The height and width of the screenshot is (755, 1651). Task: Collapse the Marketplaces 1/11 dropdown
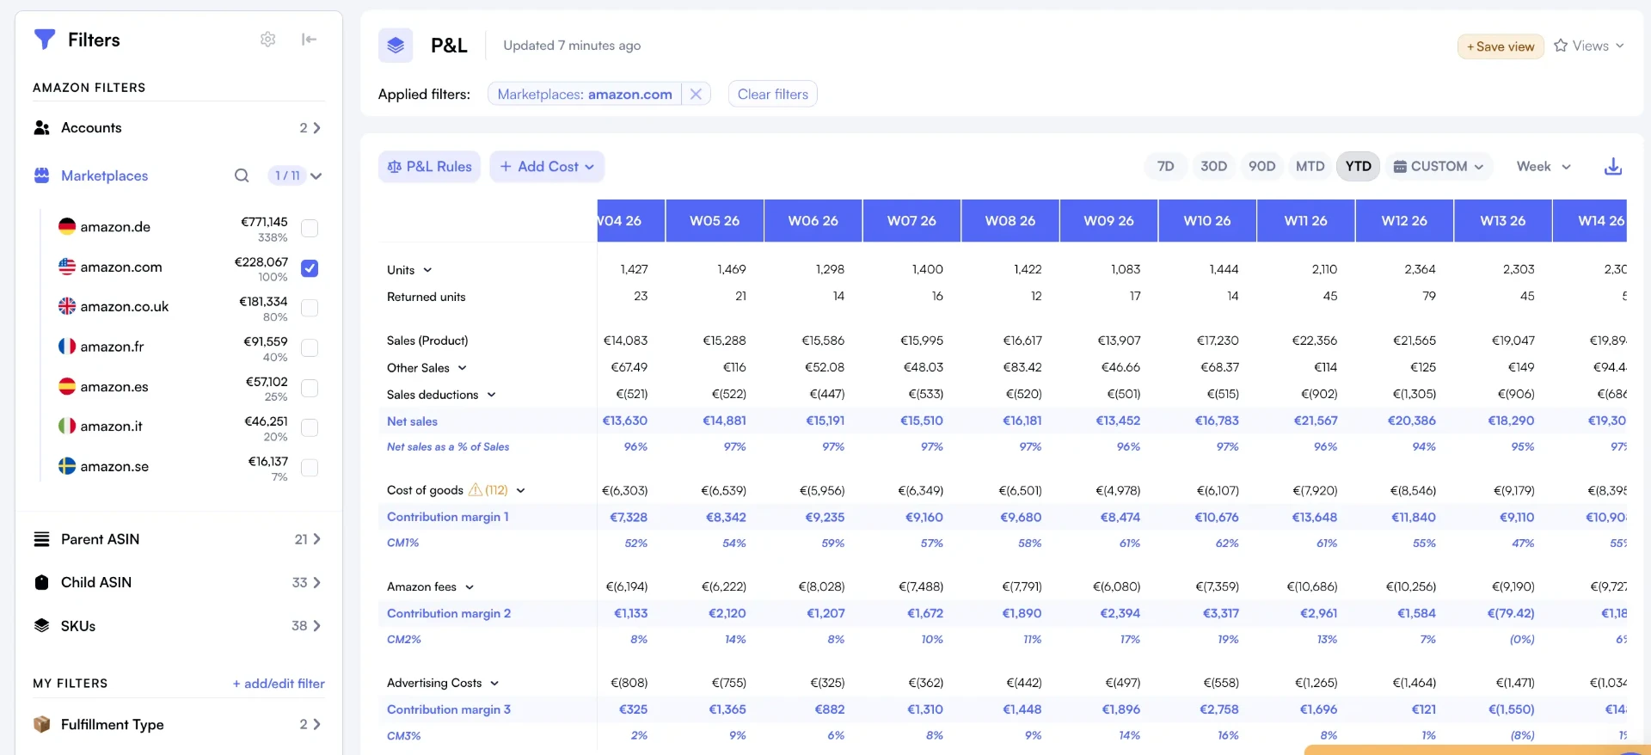(316, 175)
